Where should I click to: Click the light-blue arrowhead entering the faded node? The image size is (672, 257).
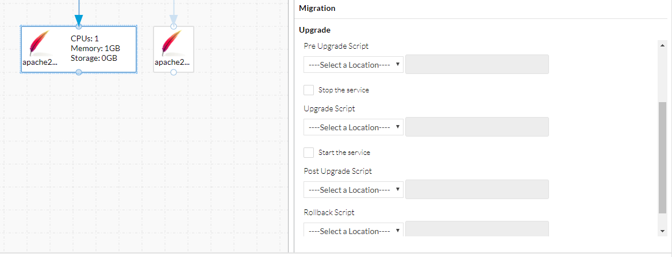click(x=174, y=20)
